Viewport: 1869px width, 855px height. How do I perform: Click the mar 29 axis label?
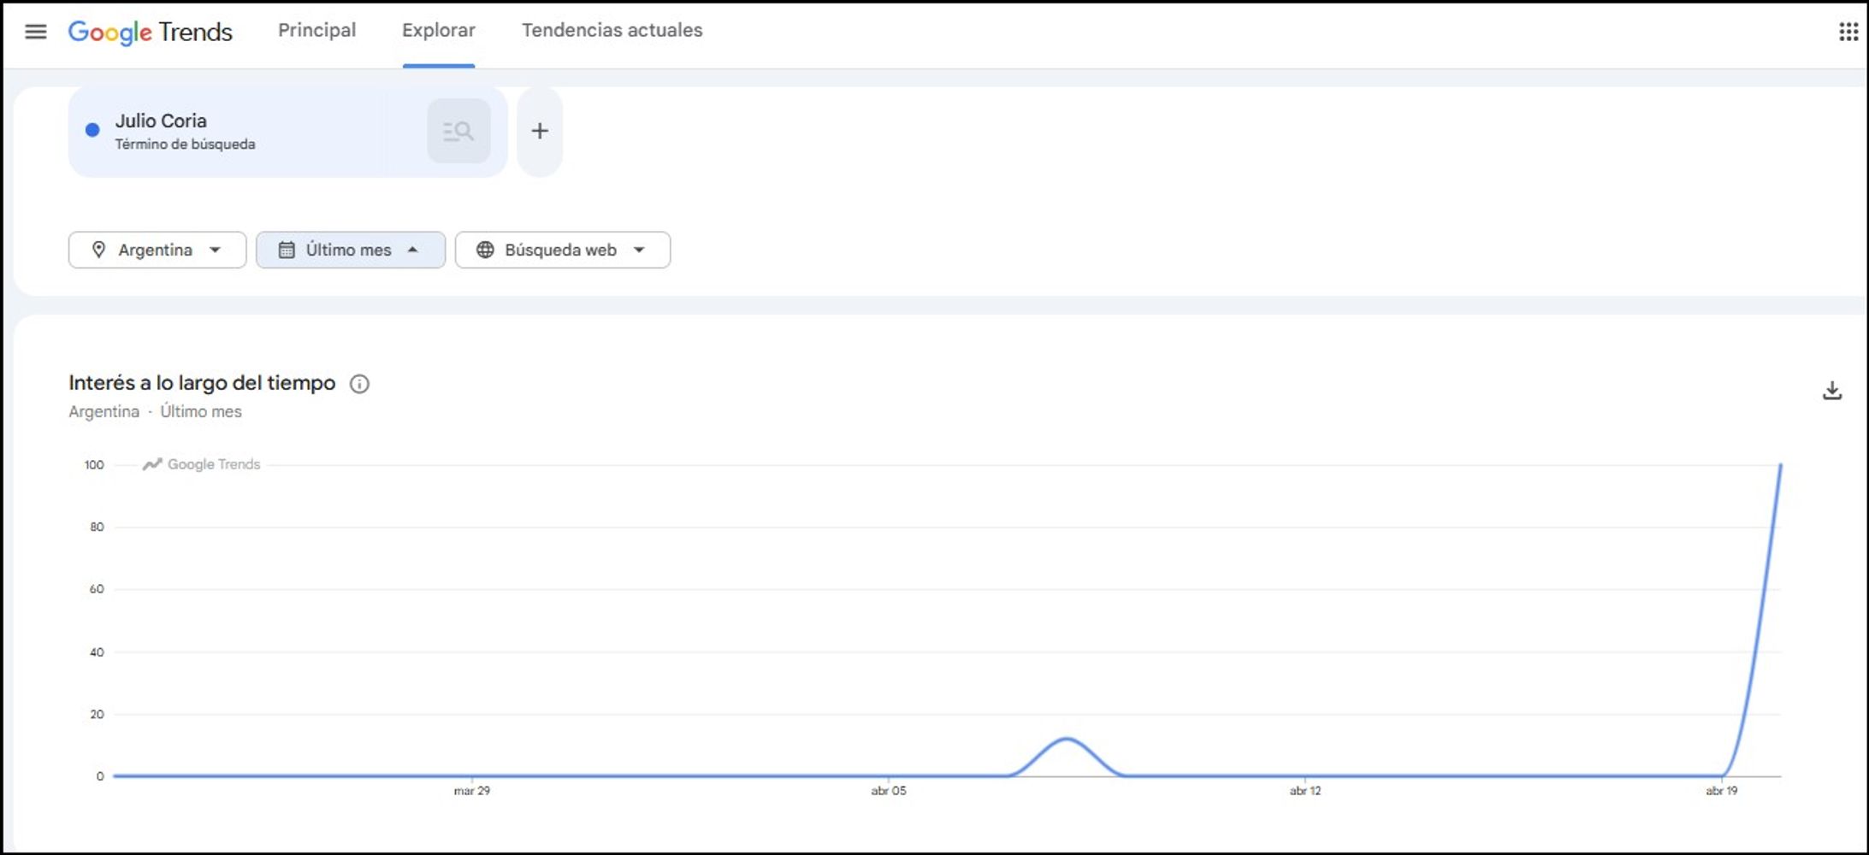point(472,791)
